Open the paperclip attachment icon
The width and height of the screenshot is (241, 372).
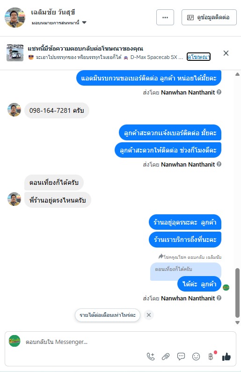tap(166, 357)
